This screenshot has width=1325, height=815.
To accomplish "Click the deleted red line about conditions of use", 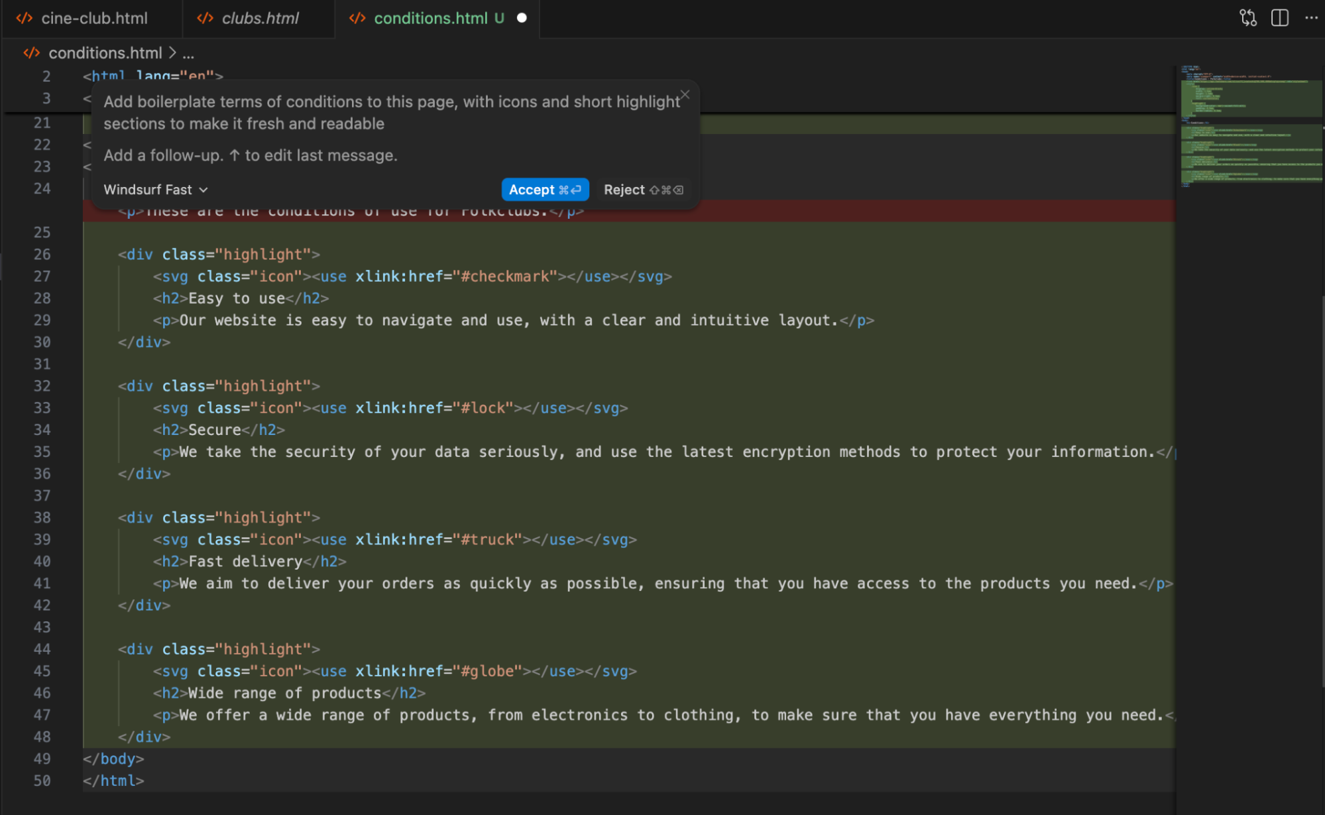I will tap(628, 211).
